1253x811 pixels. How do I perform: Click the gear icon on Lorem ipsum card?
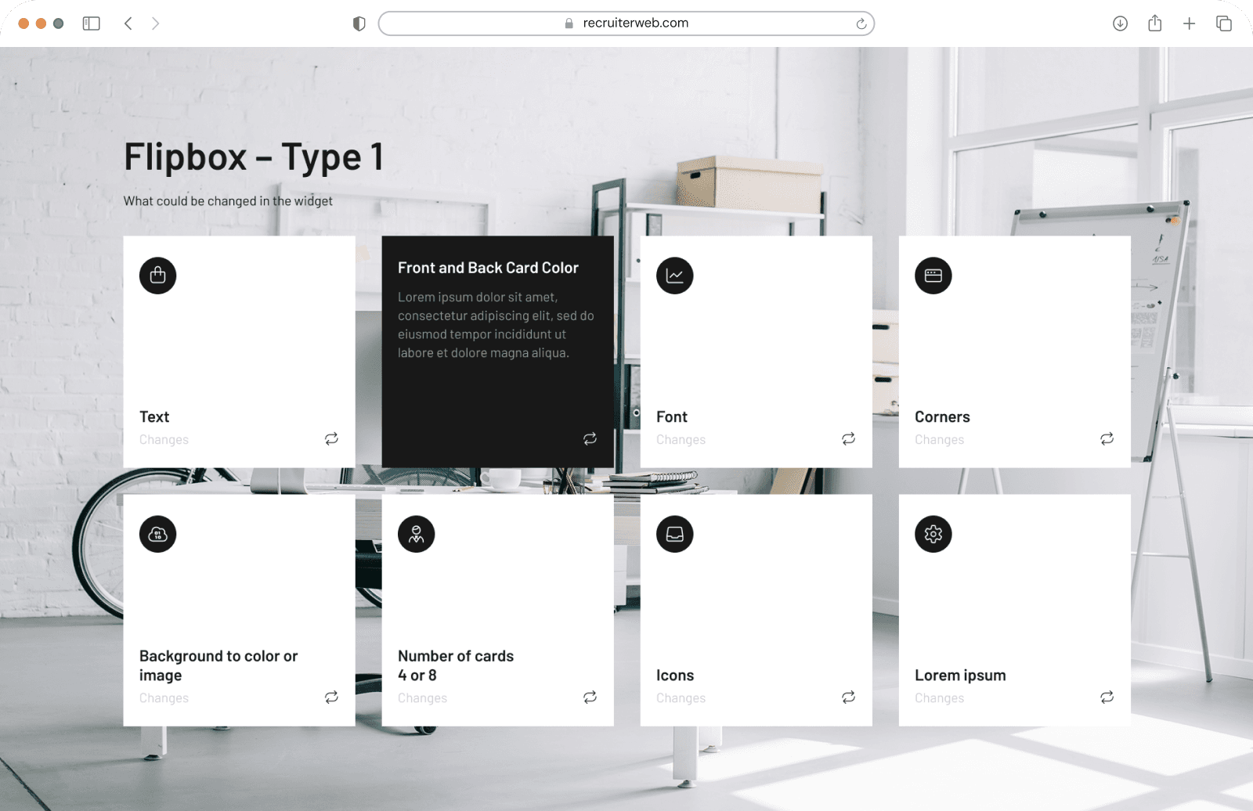(x=933, y=534)
